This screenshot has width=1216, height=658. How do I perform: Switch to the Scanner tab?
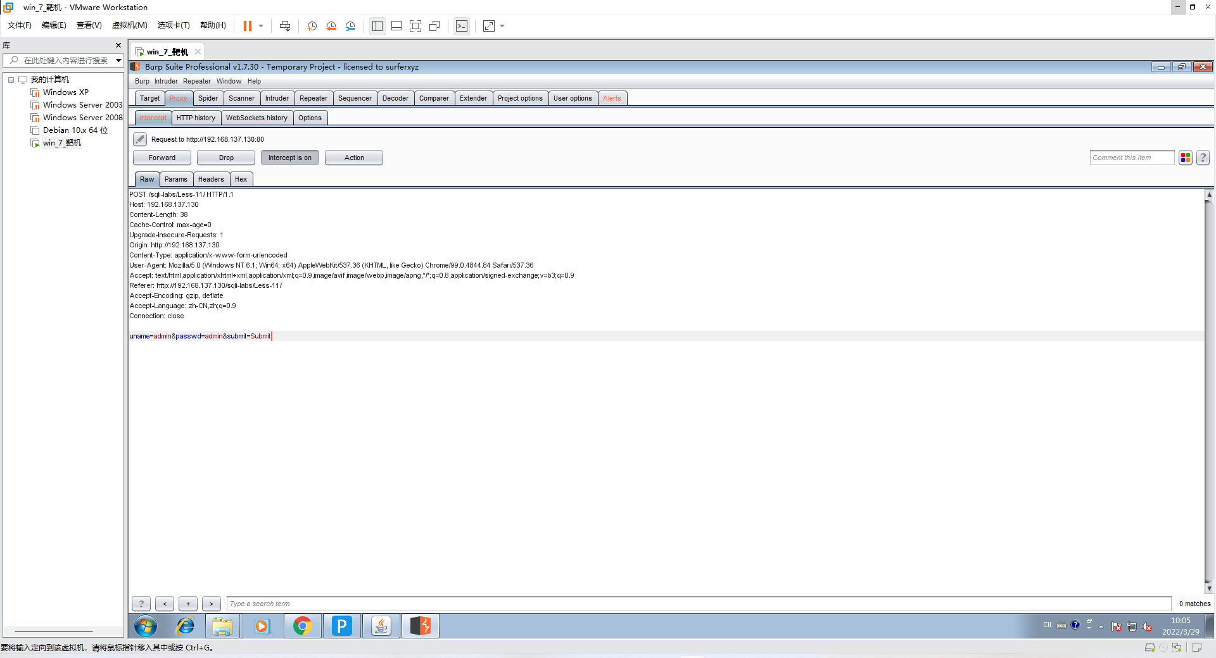pos(241,98)
